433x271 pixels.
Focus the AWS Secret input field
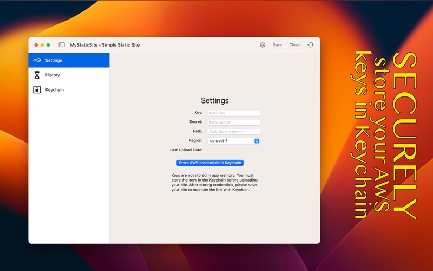click(x=234, y=122)
